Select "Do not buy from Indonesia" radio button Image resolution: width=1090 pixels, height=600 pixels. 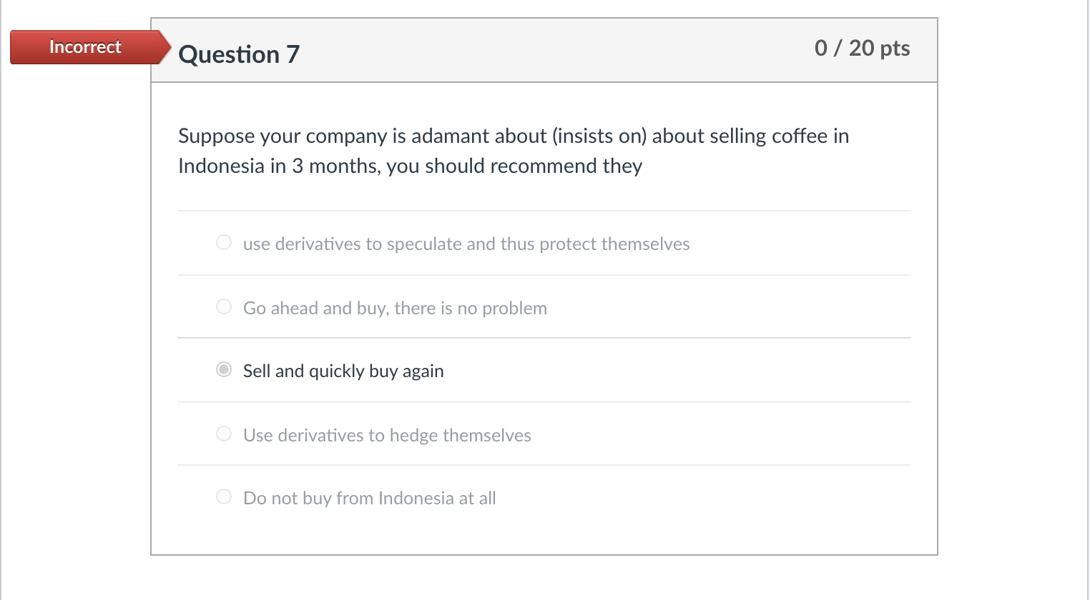224,496
